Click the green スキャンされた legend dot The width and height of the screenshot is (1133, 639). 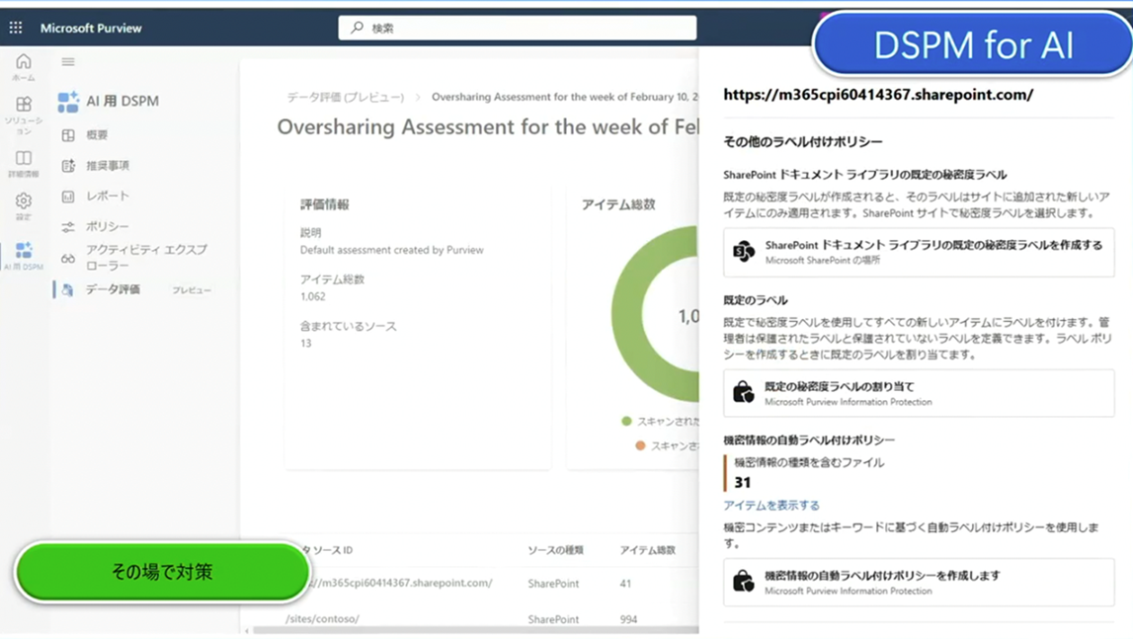point(626,421)
